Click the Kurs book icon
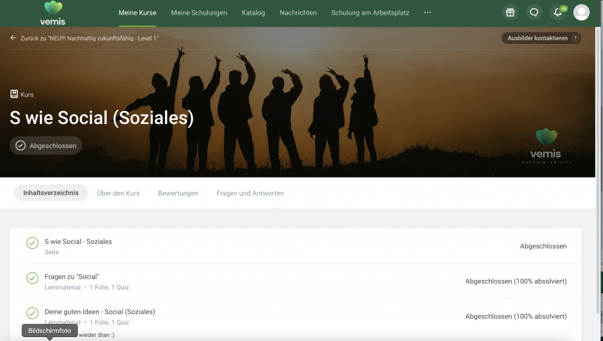 click(14, 94)
